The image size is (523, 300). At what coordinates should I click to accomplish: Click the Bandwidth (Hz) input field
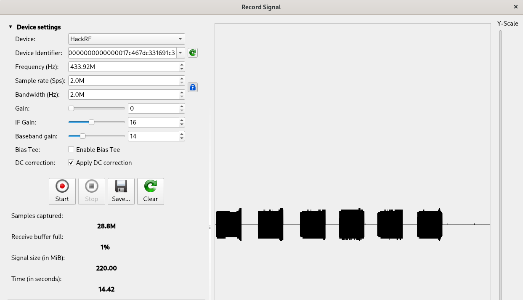point(123,95)
